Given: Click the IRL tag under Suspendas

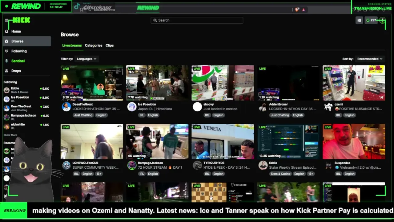Looking at the screenshot, I should (338, 174).
